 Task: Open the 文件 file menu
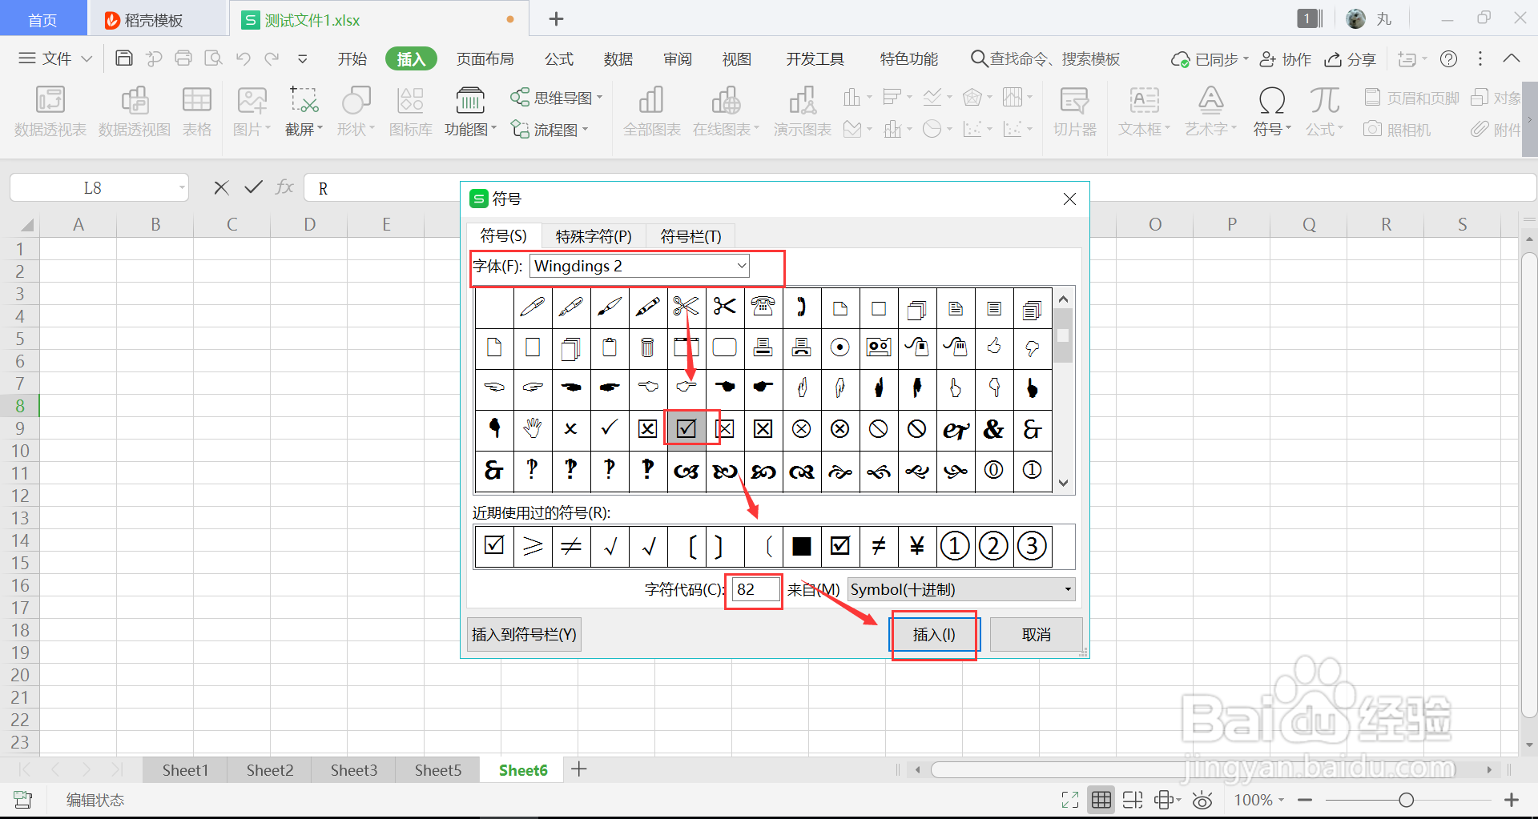55,58
